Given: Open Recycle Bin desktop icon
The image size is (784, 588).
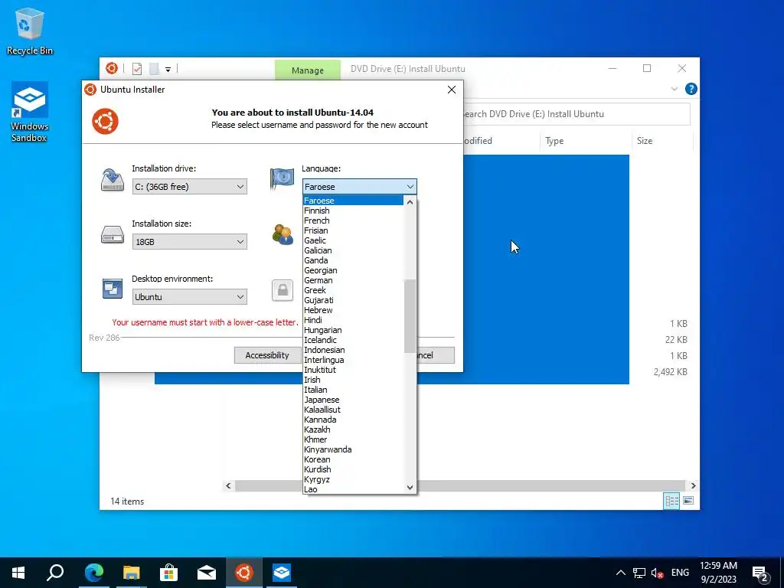Looking at the screenshot, I should (29, 31).
